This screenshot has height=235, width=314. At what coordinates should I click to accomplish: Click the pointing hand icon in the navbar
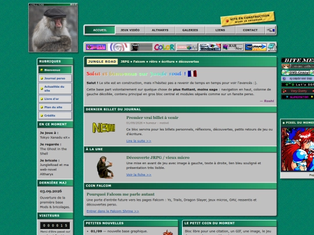(270, 30)
